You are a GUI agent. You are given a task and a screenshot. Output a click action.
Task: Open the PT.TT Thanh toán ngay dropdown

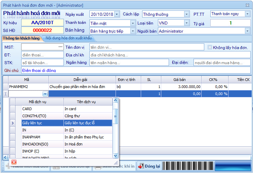[x=247, y=14]
